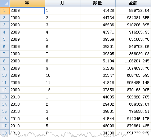The height and width of the screenshot is (137, 151).
Task: Click amount cell 1106204.245
Action: click(133, 61)
